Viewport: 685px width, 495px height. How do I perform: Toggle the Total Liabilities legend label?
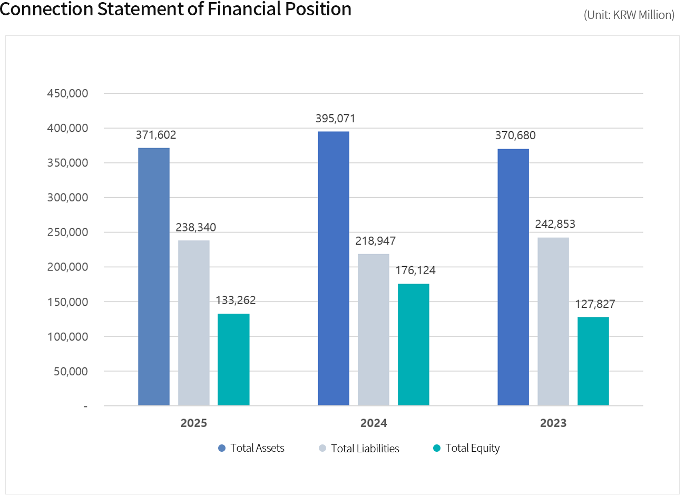tap(365, 449)
